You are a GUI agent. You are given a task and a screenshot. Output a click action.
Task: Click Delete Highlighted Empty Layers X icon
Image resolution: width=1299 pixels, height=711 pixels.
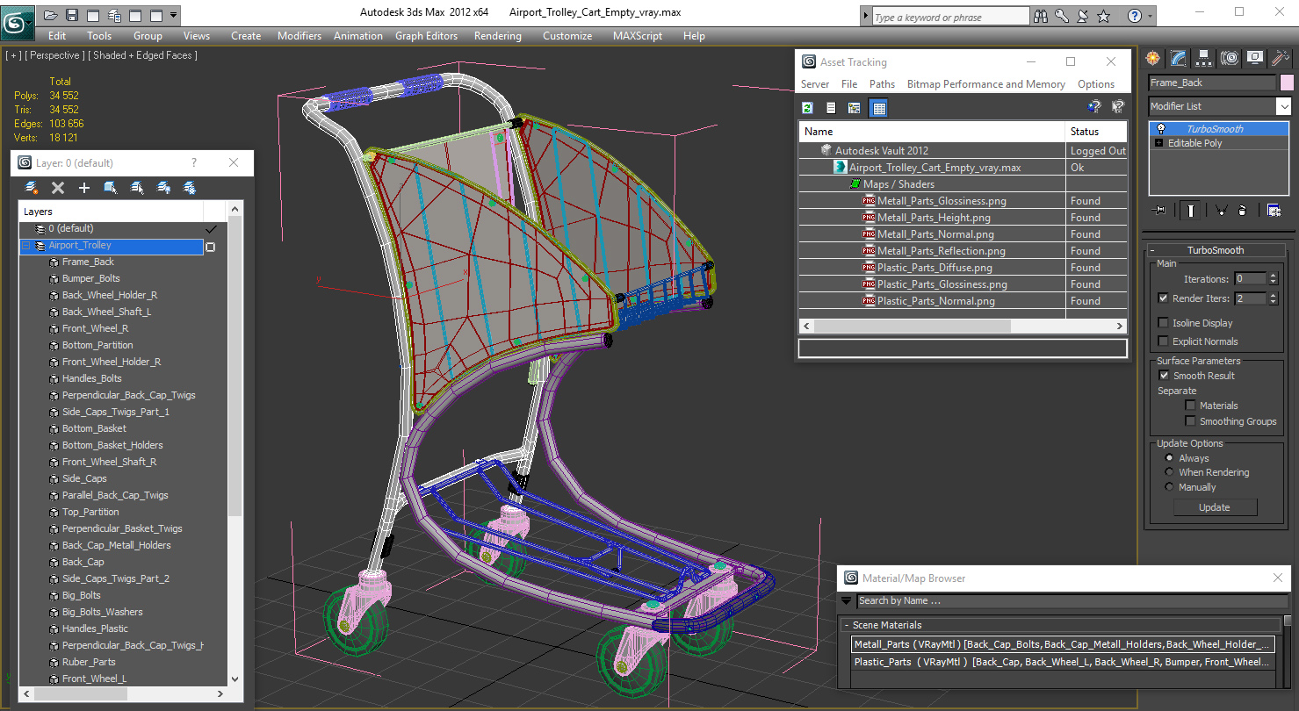tap(58, 188)
